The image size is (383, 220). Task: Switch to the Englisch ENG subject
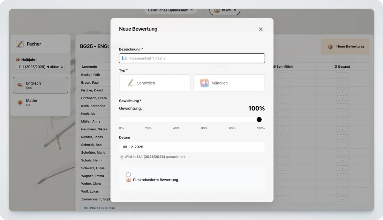40,85
